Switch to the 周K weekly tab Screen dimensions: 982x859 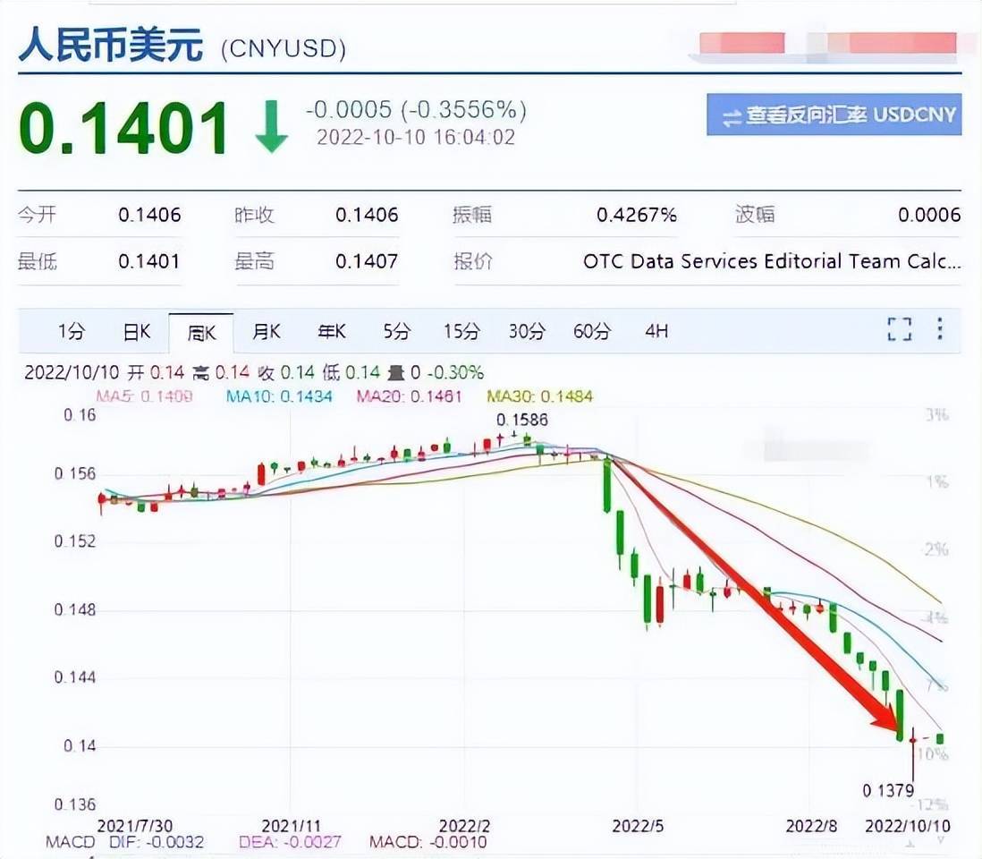coord(200,331)
